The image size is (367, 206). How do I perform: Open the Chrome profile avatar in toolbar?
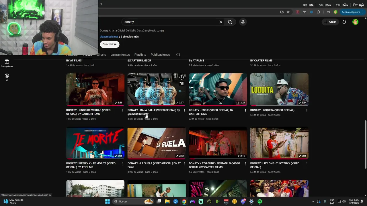(x=335, y=12)
